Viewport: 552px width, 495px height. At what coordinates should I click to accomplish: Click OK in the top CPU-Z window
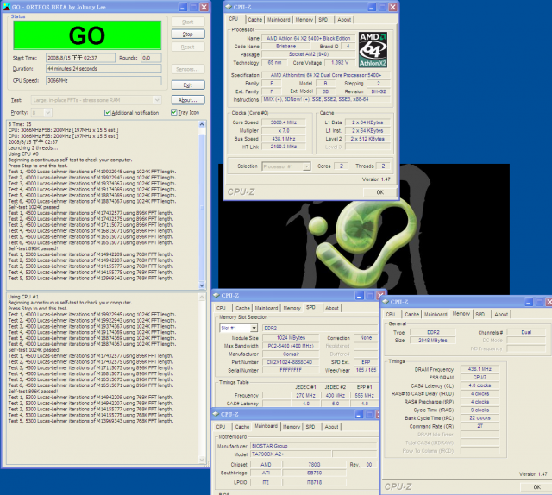click(380, 192)
